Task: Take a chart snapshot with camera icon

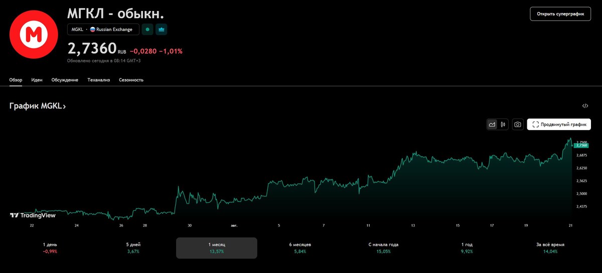Action: (x=518, y=124)
